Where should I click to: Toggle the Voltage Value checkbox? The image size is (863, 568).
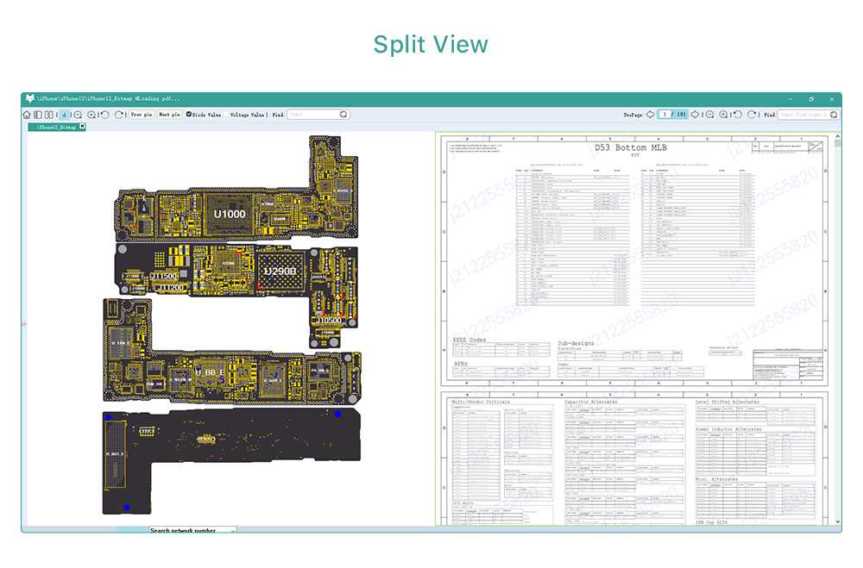click(x=225, y=115)
